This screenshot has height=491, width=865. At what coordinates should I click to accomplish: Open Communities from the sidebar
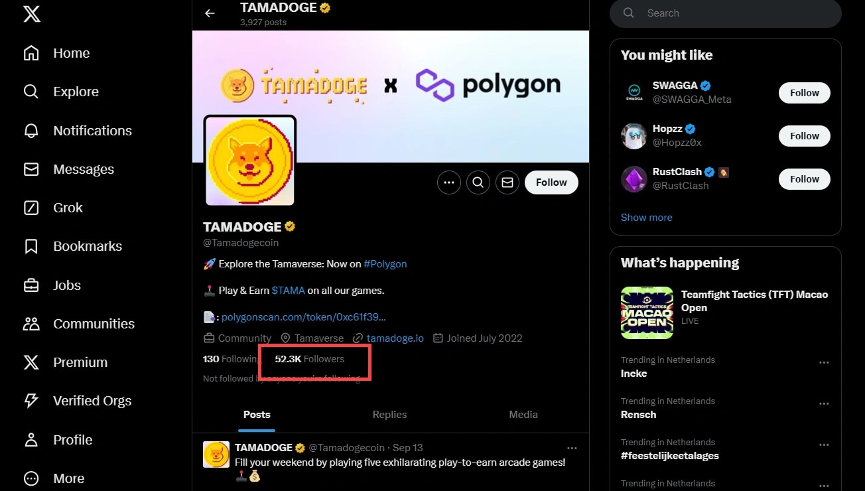coord(79,324)
